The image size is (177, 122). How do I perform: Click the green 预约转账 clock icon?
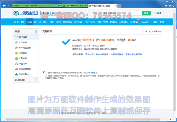pyautogui.click(x=16, y=53)
